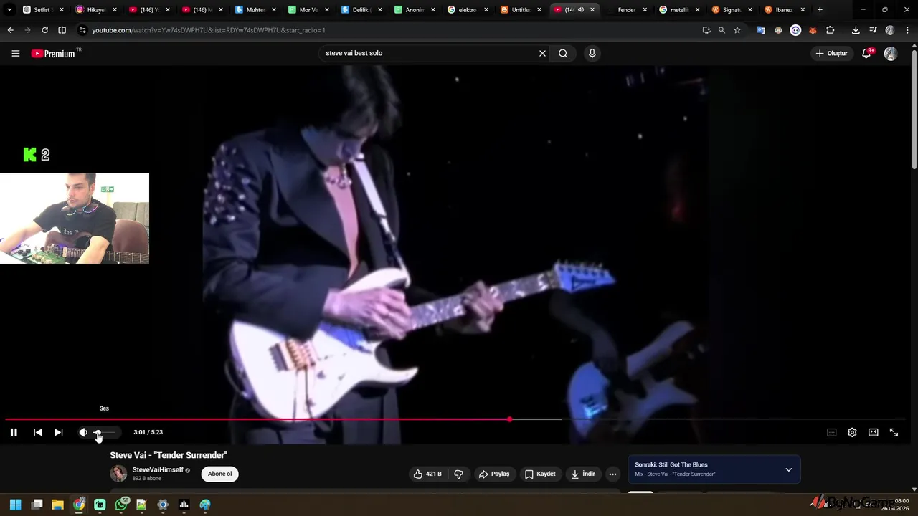
Task: Run search with magnifier button
Action: (x=563, y=53)
